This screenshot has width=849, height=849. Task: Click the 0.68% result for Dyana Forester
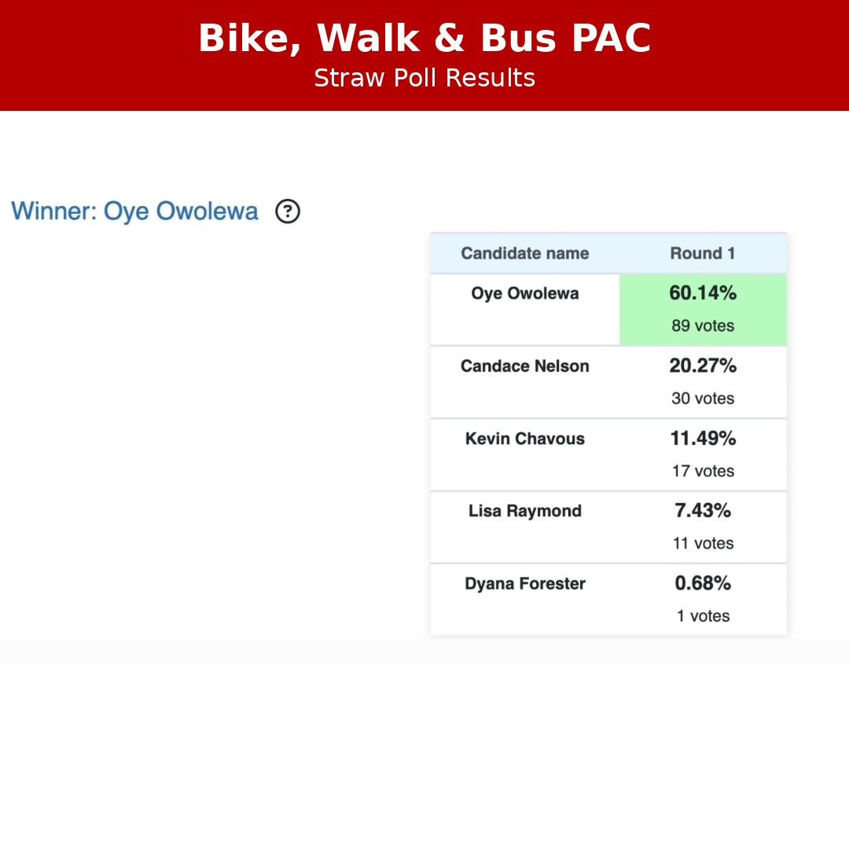703,583
